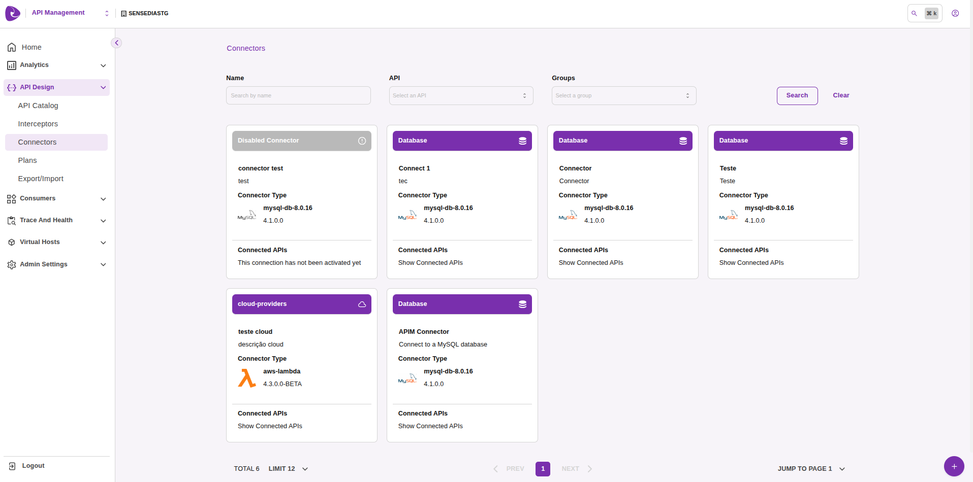Open the Select an API dropdown
This screenshot has height=482, width=973.
point(460,95)
